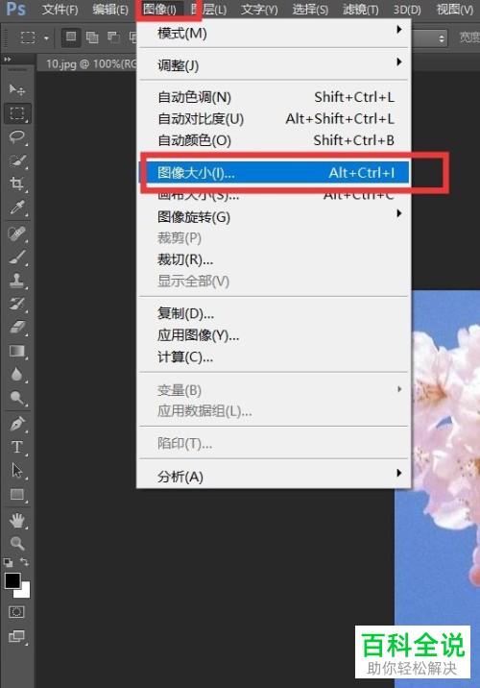Select the Brush tool
The height and width of the screenshot is (688, 480).
pyautogui.click(x=17, y=258)
